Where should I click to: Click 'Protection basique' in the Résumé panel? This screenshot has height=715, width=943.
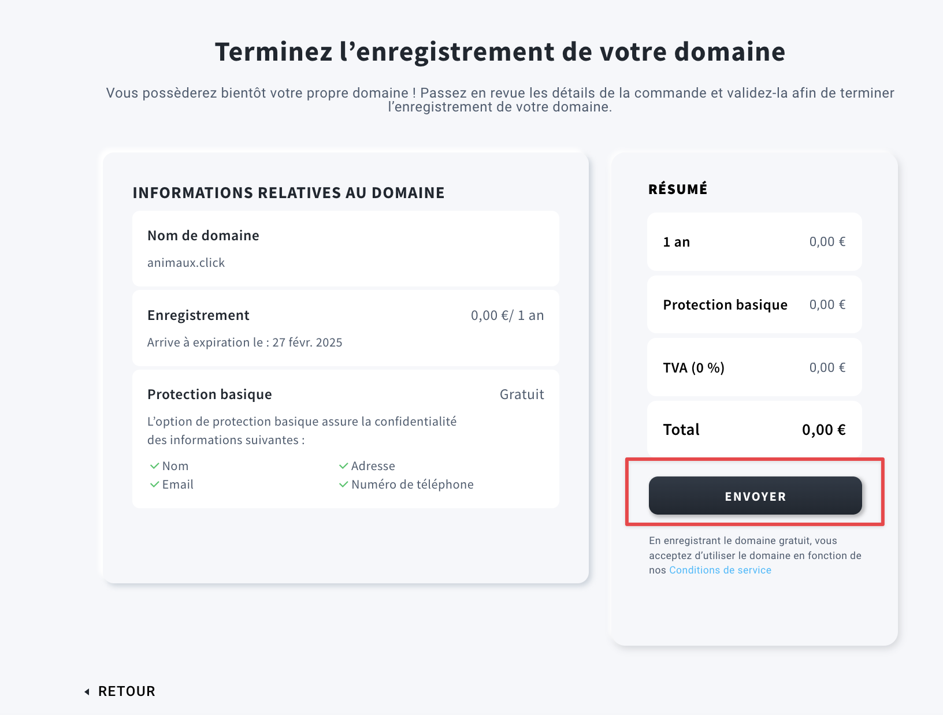[x=725, y=305]
